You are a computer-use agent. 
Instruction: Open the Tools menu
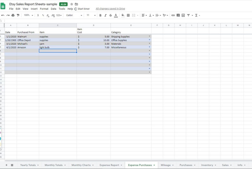pyautogui.click(x=62, y=9)
